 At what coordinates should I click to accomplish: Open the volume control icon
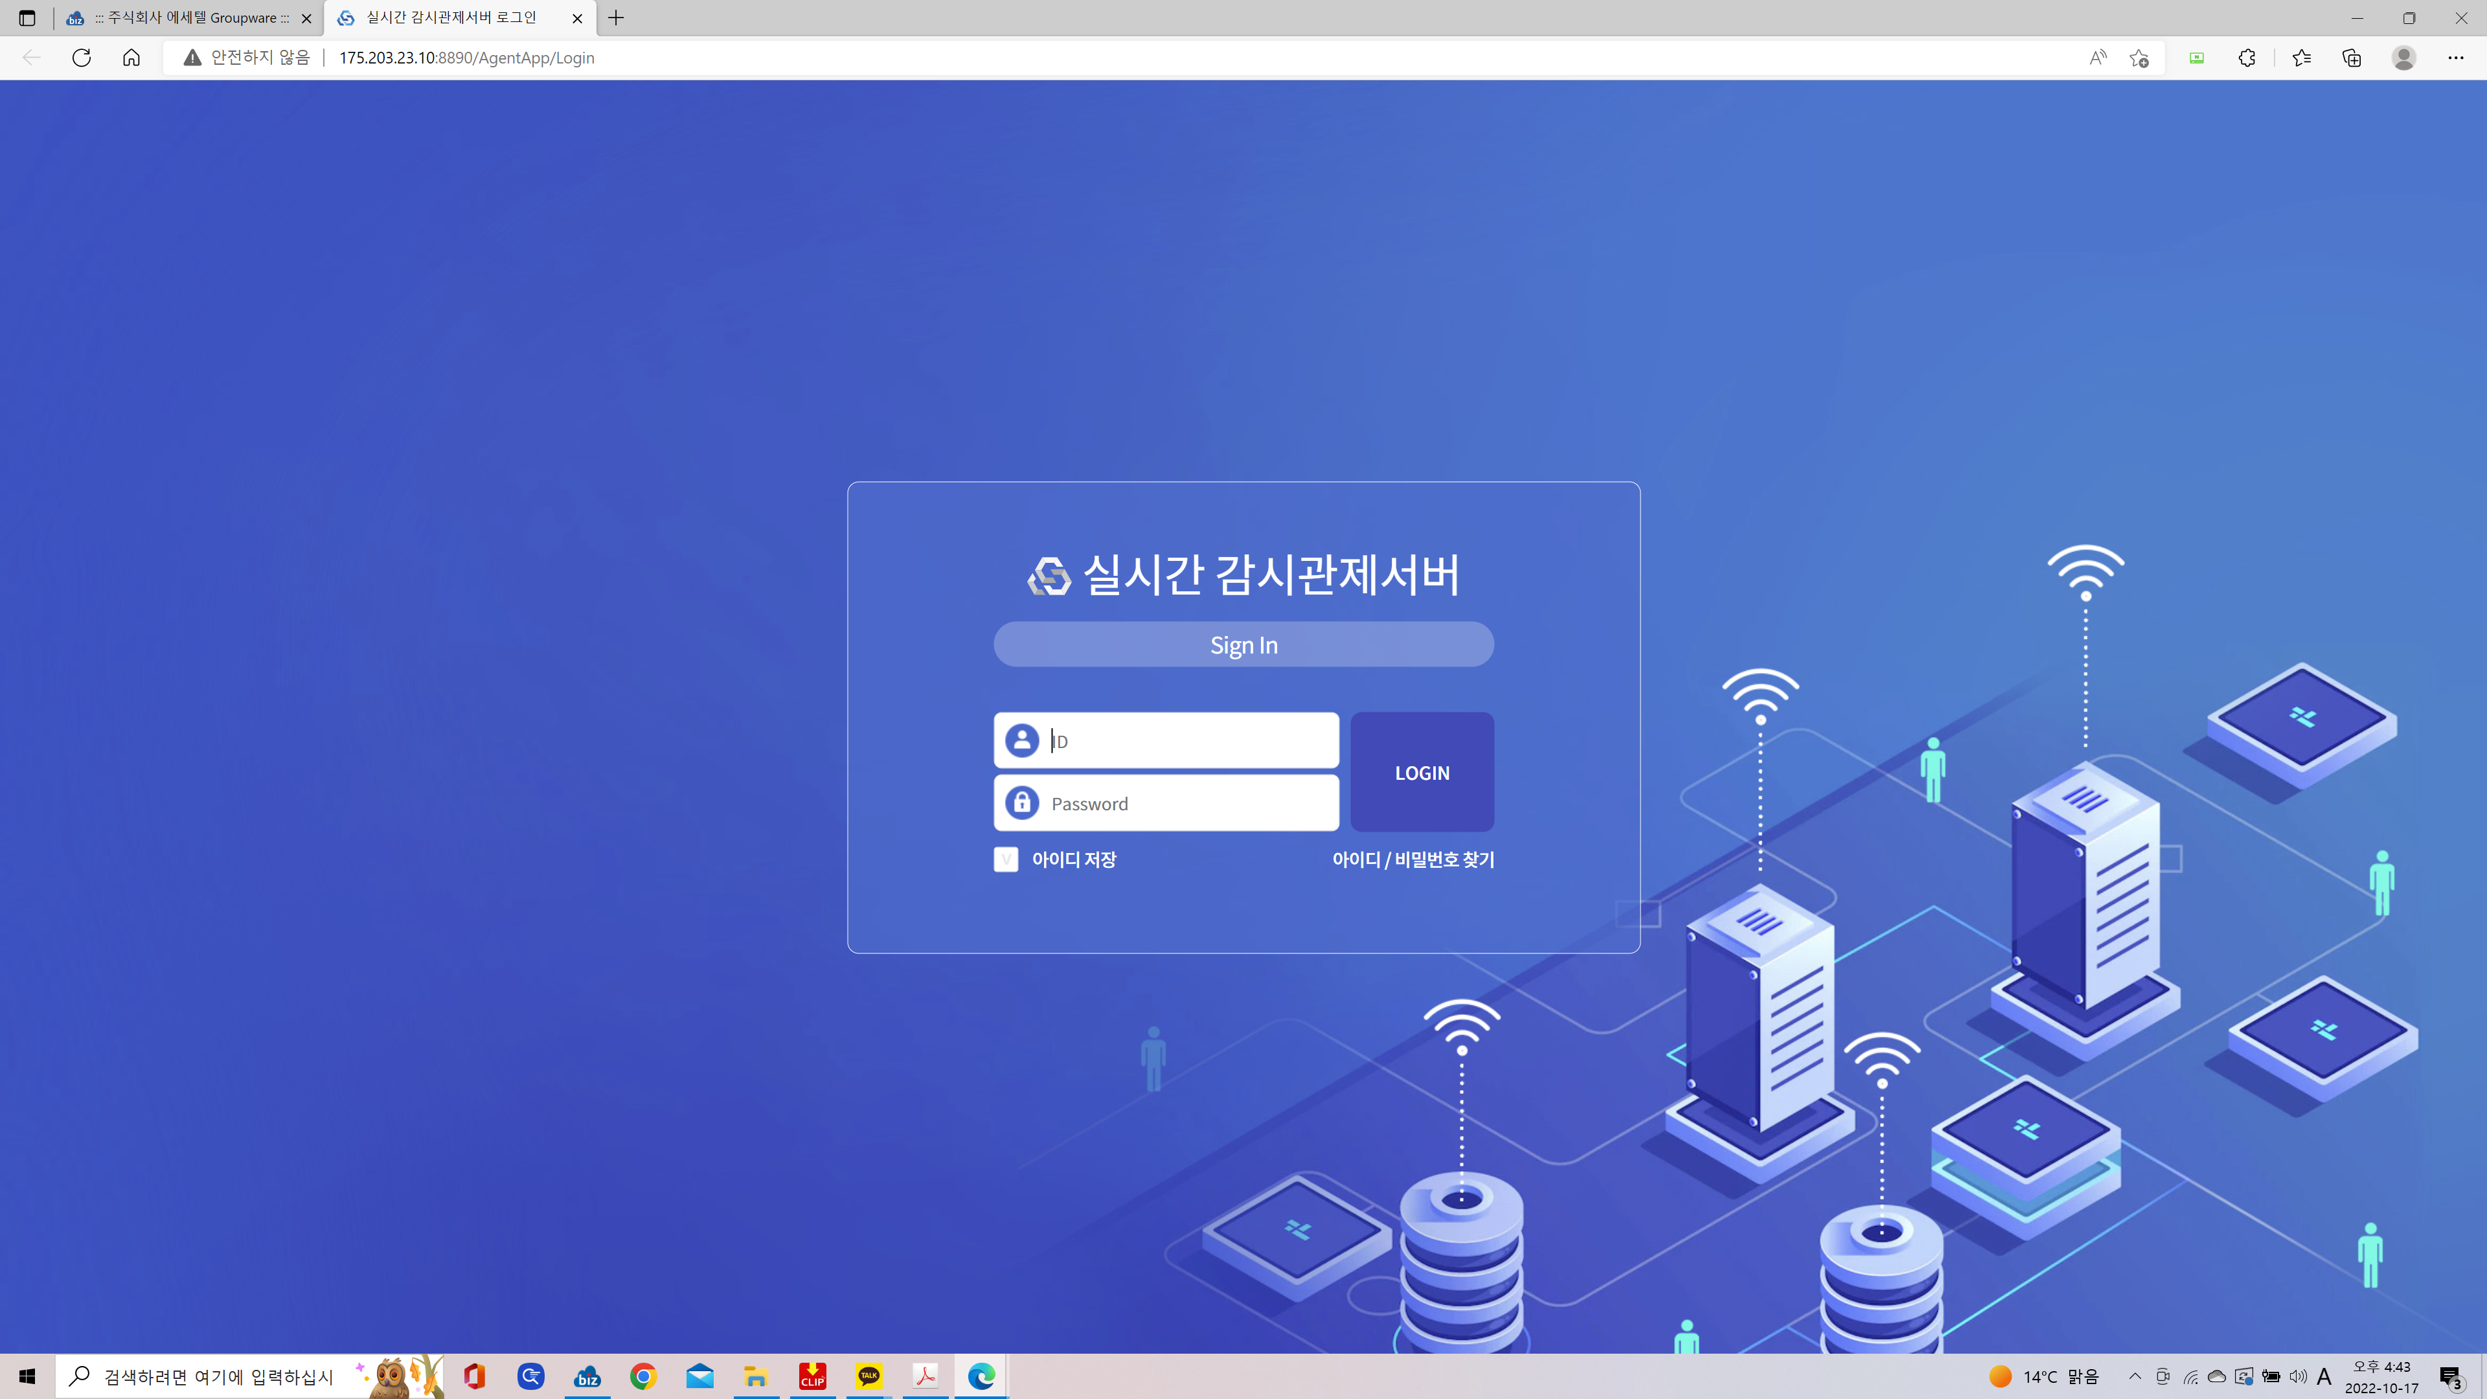click(2298, 1377)
